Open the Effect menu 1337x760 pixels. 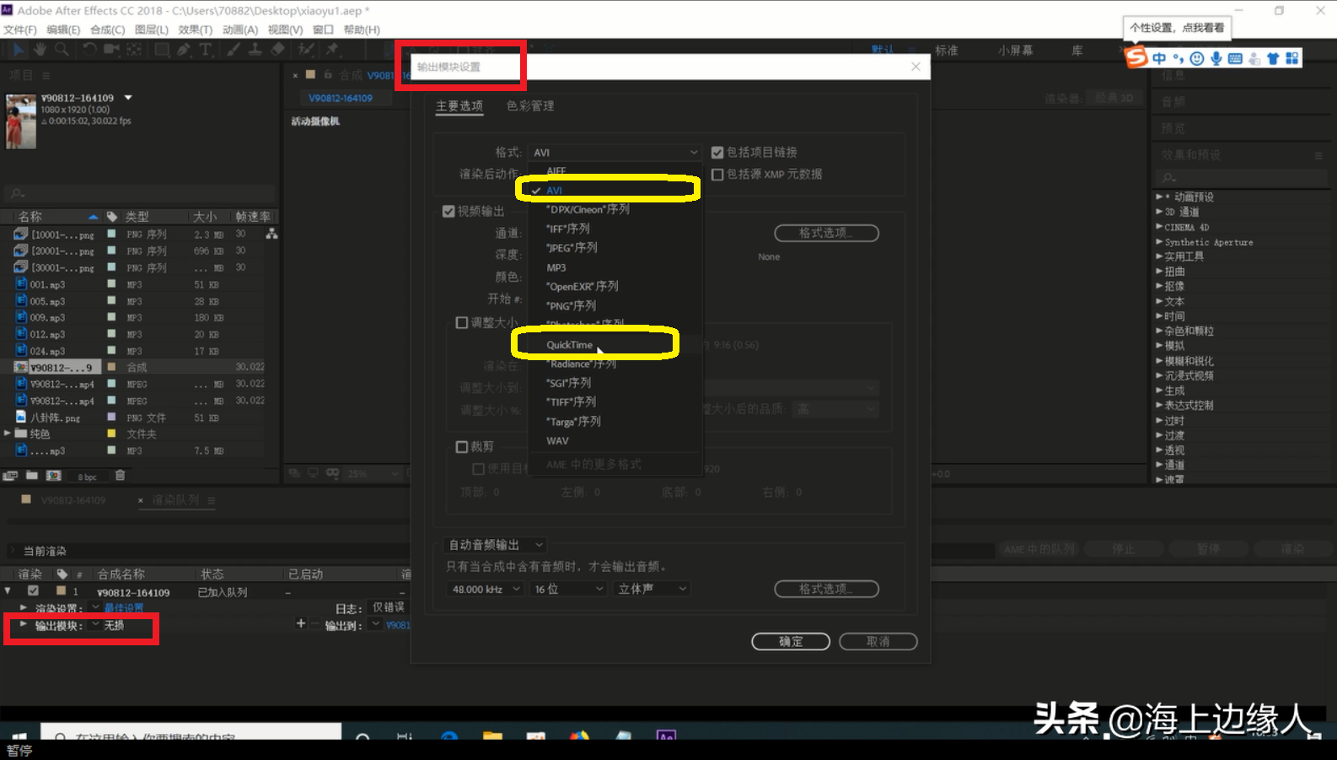[195, 30]
